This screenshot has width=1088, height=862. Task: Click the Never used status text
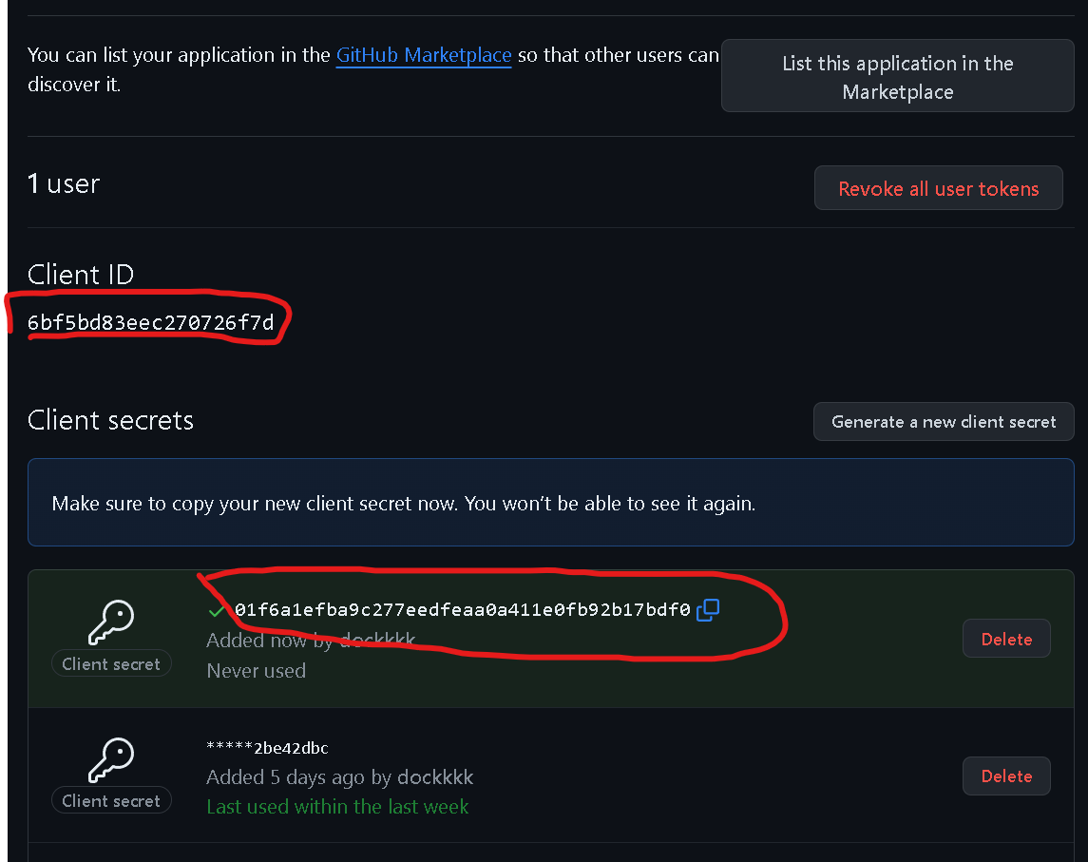coord(256,670)
